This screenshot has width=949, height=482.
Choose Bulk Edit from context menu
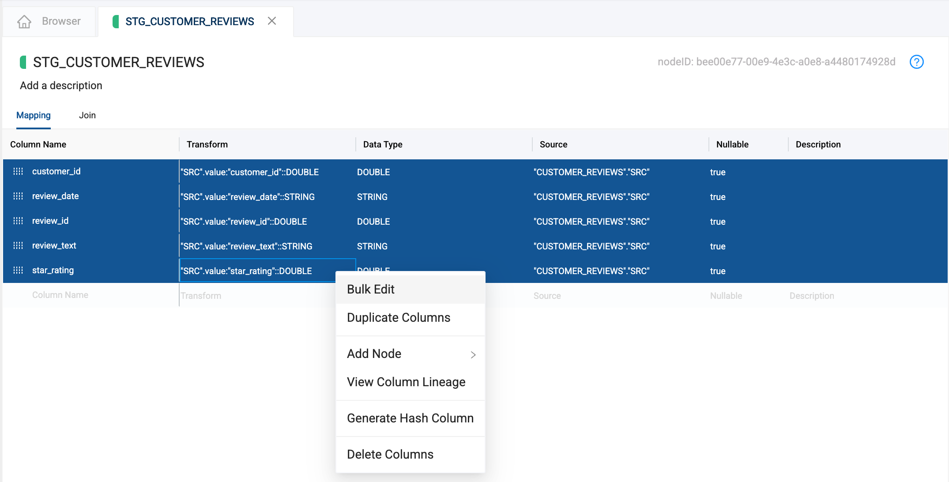[371, 290]
